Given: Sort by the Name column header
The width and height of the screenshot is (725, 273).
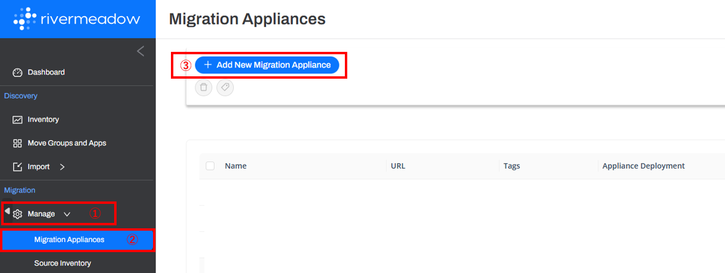Looking at the screenshot, I should (x=235, y=166).
